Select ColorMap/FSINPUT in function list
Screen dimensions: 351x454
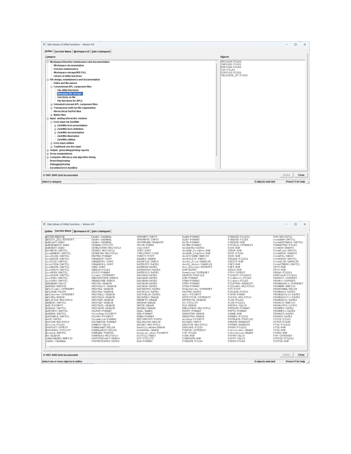coord(104,314)
